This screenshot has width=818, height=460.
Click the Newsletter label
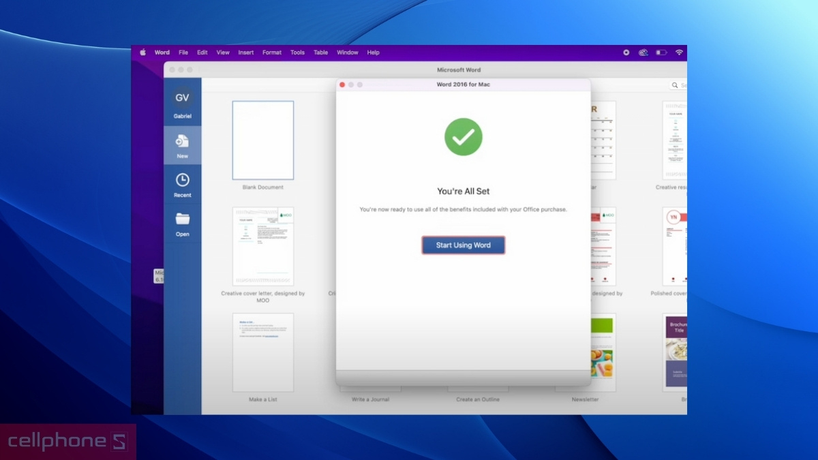pos(586,399)
